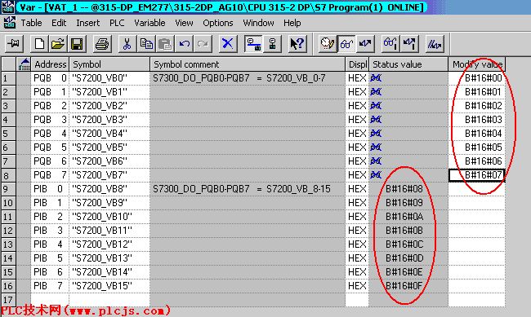The width and height of the screenshot is (531, 317).
Task: Select the modify value B#16#07 cell
Action: (x=477, y=175)
